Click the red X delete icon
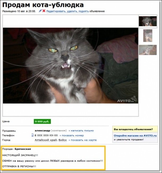162x173 pixels. [44, 11]
